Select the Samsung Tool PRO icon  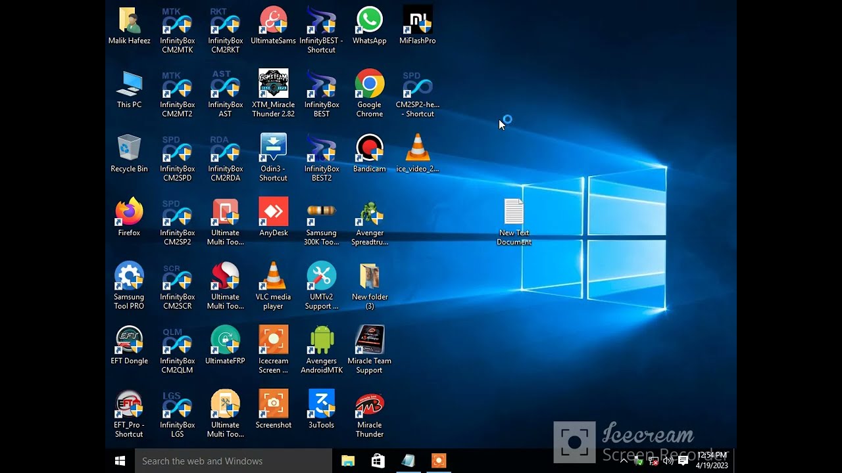(129, 286)
